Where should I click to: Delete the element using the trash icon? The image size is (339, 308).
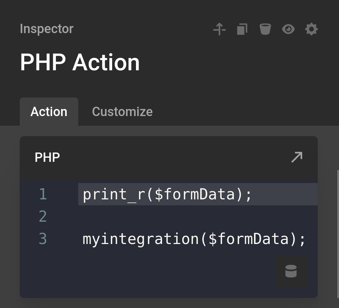pyautogui.click(x=265, y=29)
